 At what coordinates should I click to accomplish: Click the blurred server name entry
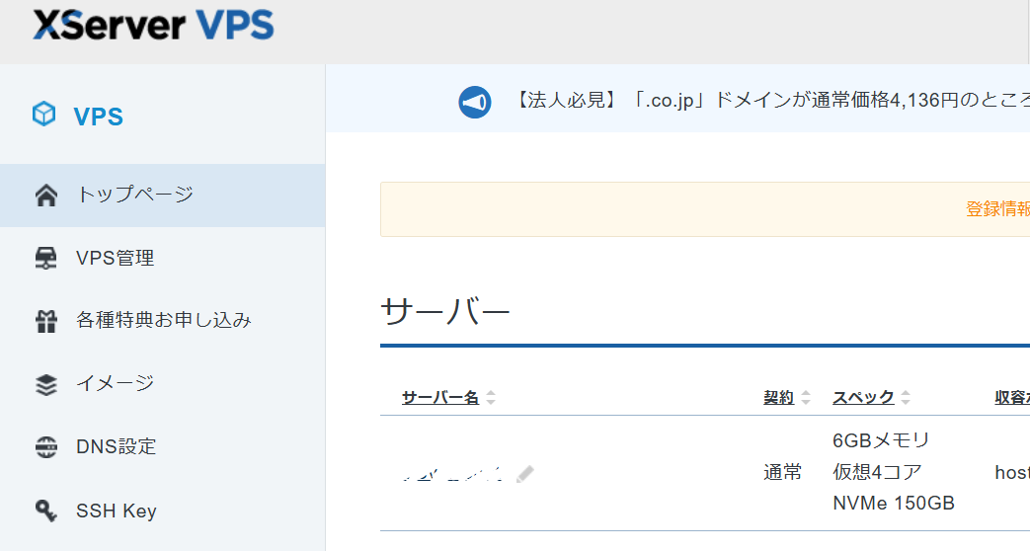[x=452, y=474]
